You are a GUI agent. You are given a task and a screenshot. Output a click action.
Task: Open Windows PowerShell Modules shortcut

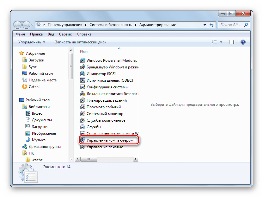[x=112, y=60]
